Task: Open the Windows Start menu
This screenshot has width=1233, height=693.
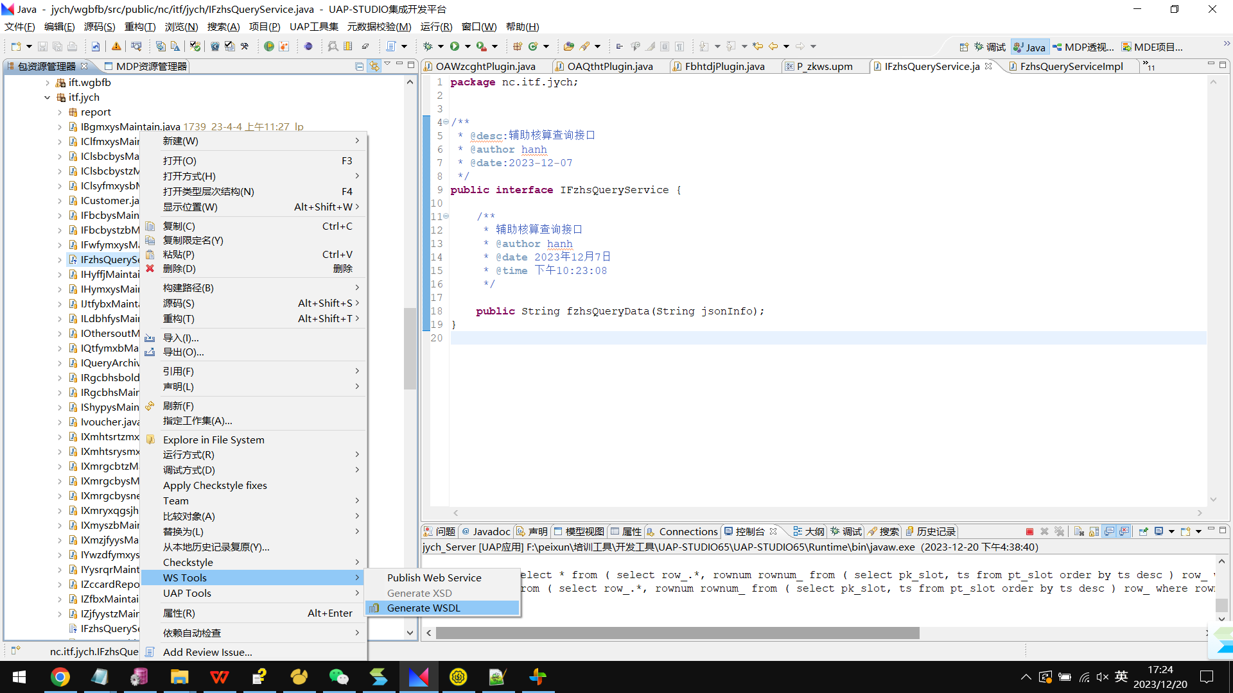Action: (19, 677)
